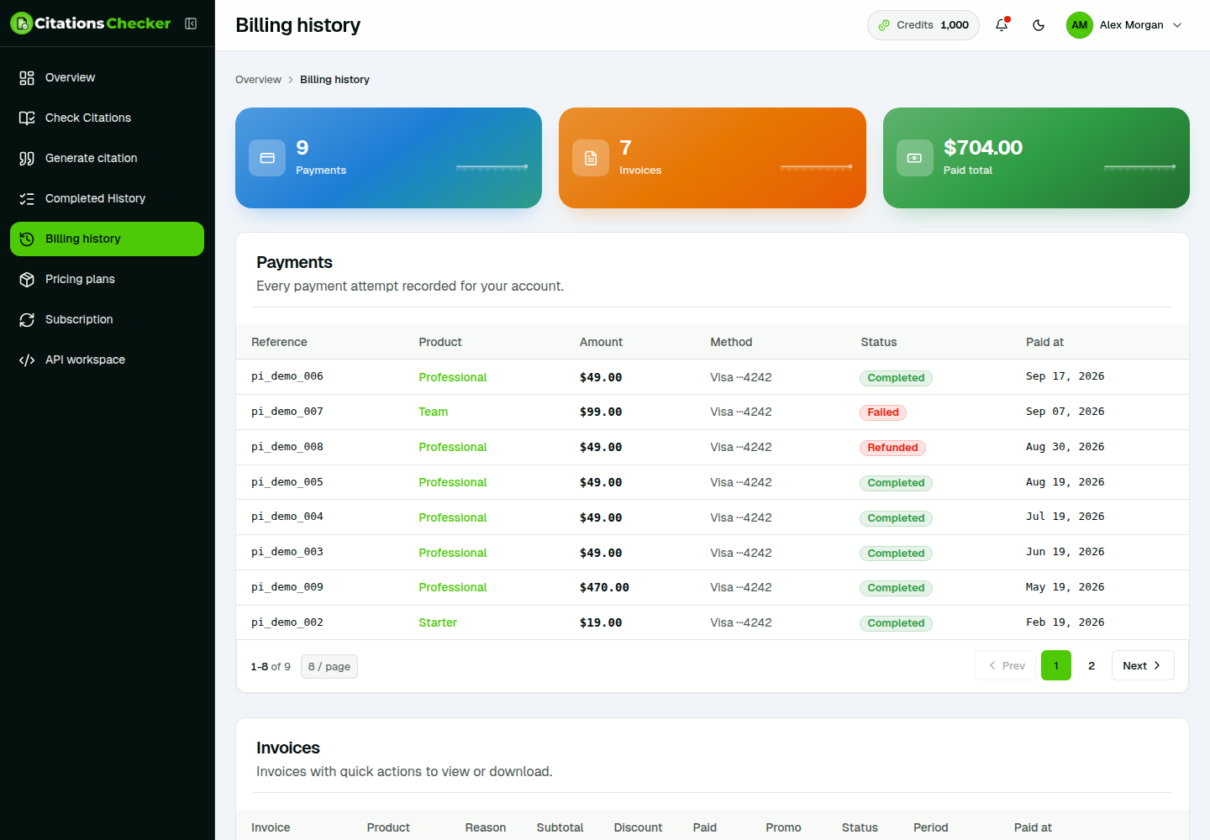The height and width of the screenshot is (840, 1210).
Task: Click the AM avatar circle
Action: pyautogui.click(x=1080, y=25)
